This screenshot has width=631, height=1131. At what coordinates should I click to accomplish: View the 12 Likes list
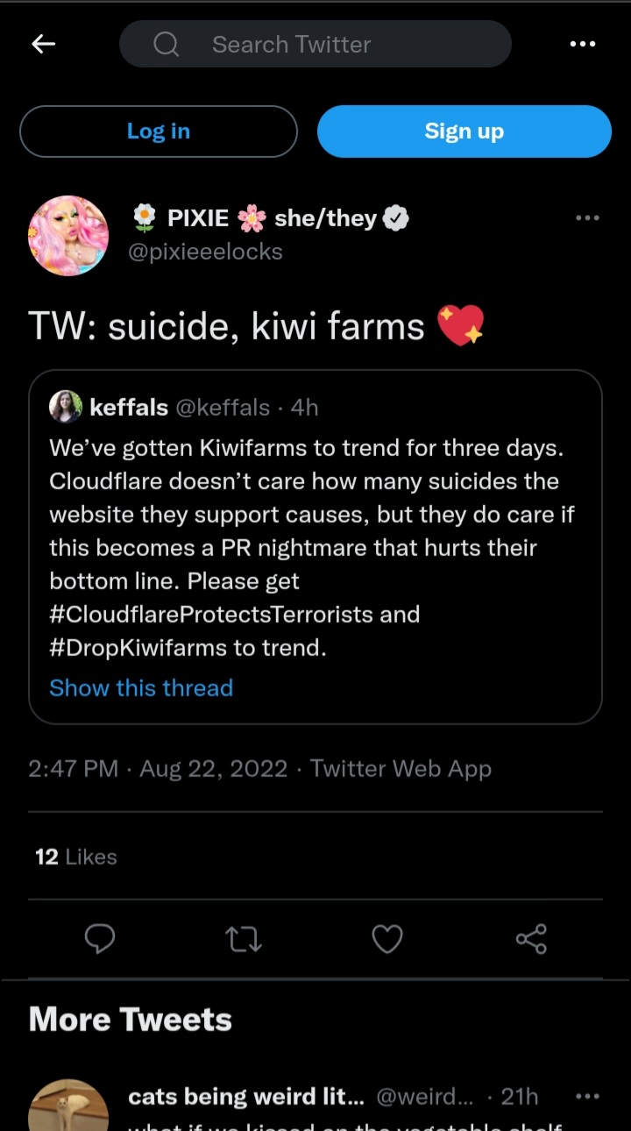[x=76, y=857]
